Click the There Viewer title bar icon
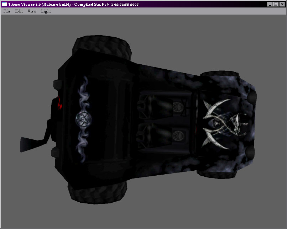This screenshot has width=287, height=229. point(4,4)
